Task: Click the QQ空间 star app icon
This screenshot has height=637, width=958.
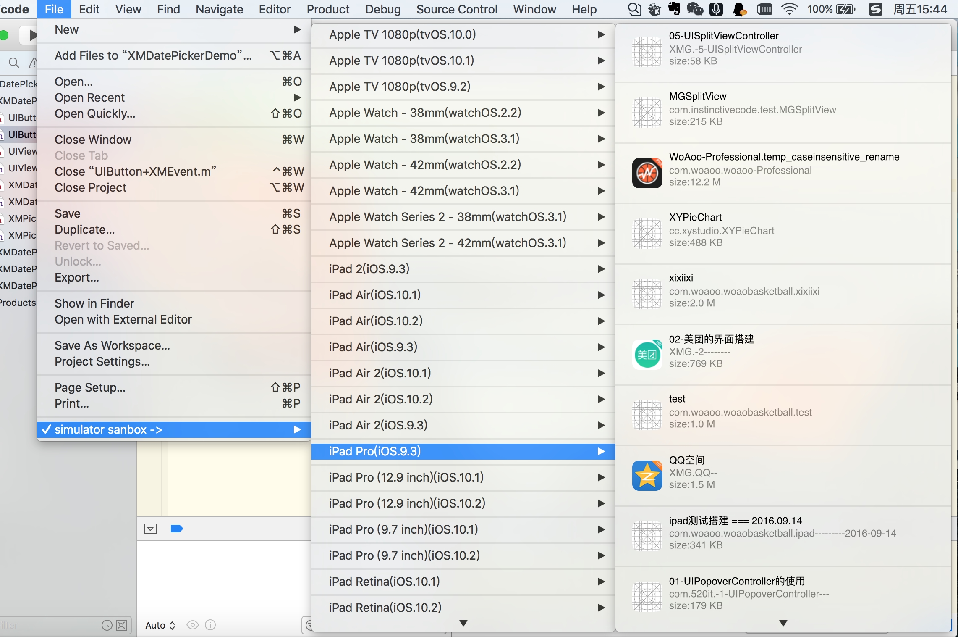Action: click(x=647, y=475)
